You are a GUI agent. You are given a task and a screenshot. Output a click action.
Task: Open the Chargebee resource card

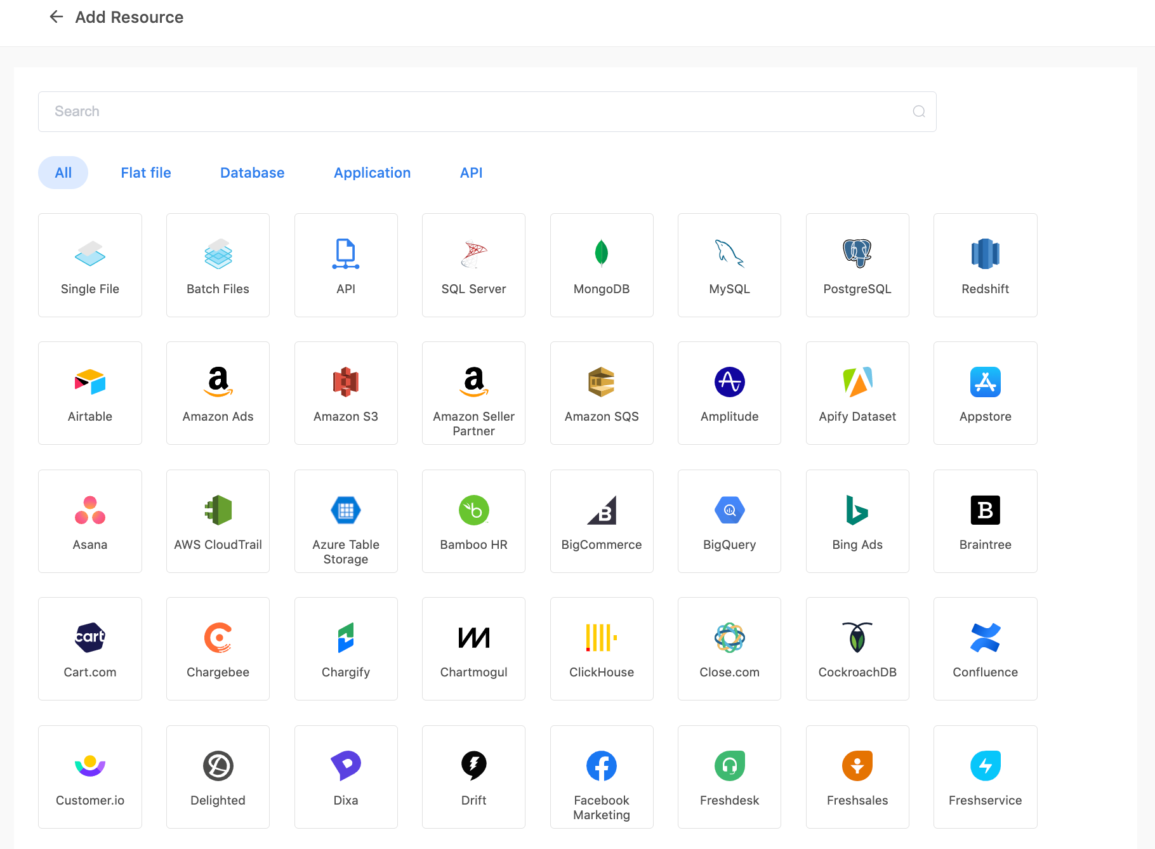click(218, 649)
